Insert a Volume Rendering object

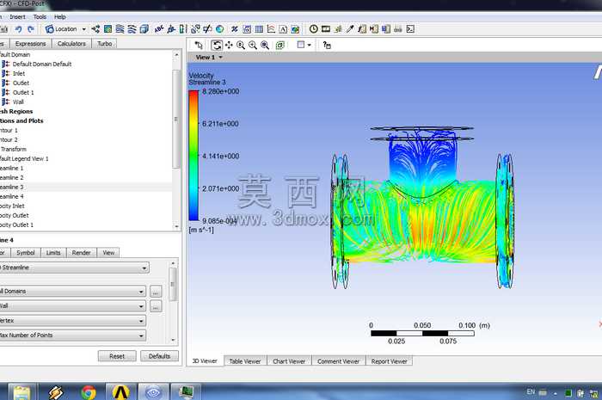(144, 29)
